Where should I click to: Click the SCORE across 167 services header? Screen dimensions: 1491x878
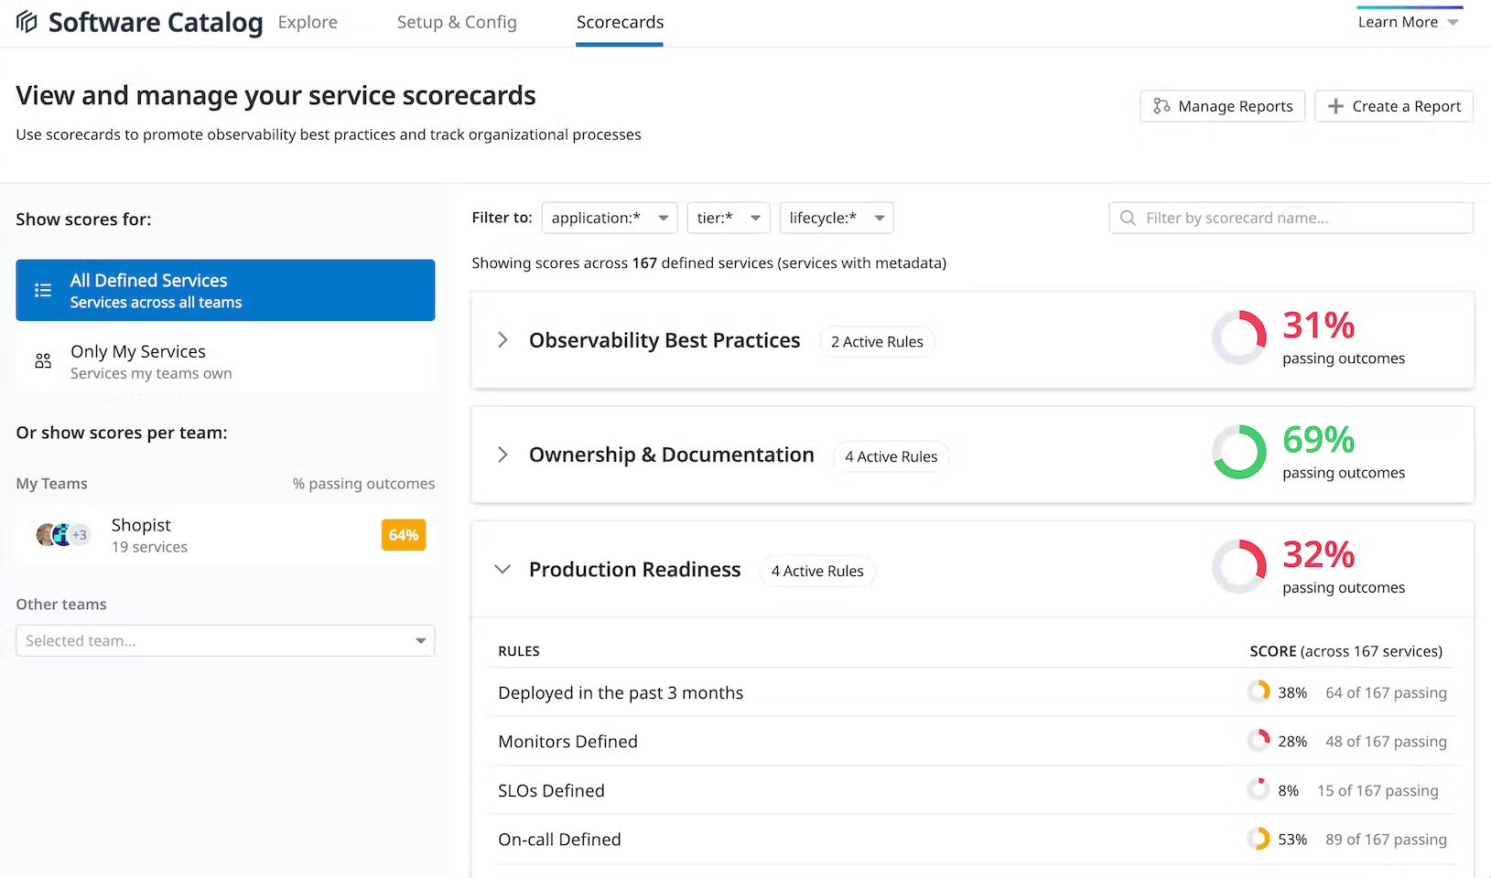click(x=1345, y=651)
